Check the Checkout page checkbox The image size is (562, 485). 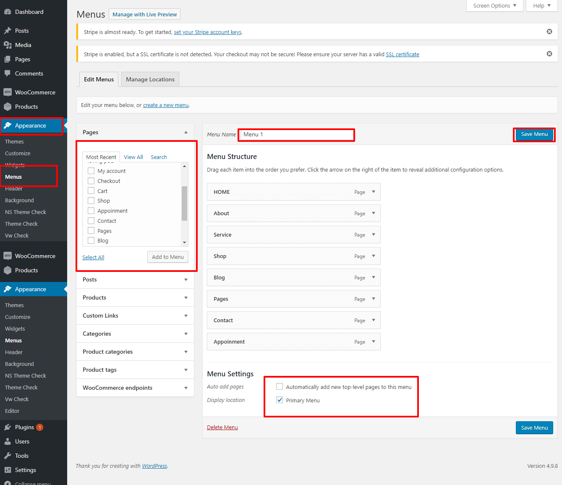tap(91, 181)
